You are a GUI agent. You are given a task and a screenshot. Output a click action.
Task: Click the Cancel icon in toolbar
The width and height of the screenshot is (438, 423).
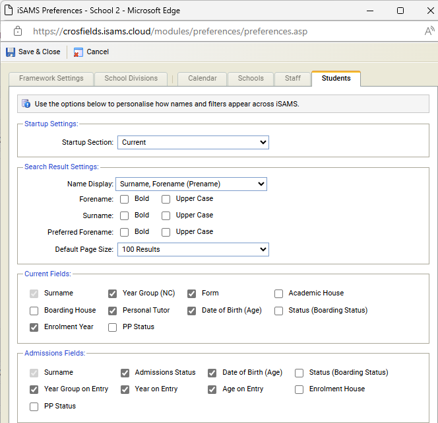pos(78,52)
